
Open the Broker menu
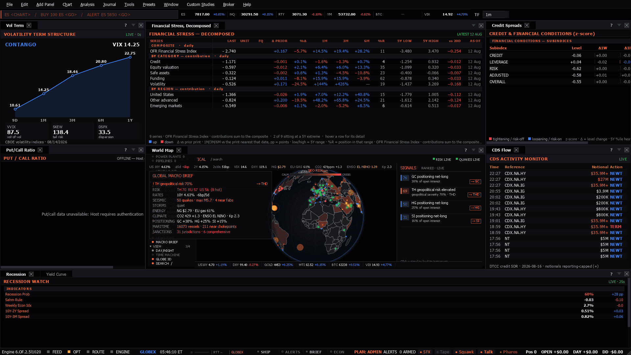click(229, 4)
